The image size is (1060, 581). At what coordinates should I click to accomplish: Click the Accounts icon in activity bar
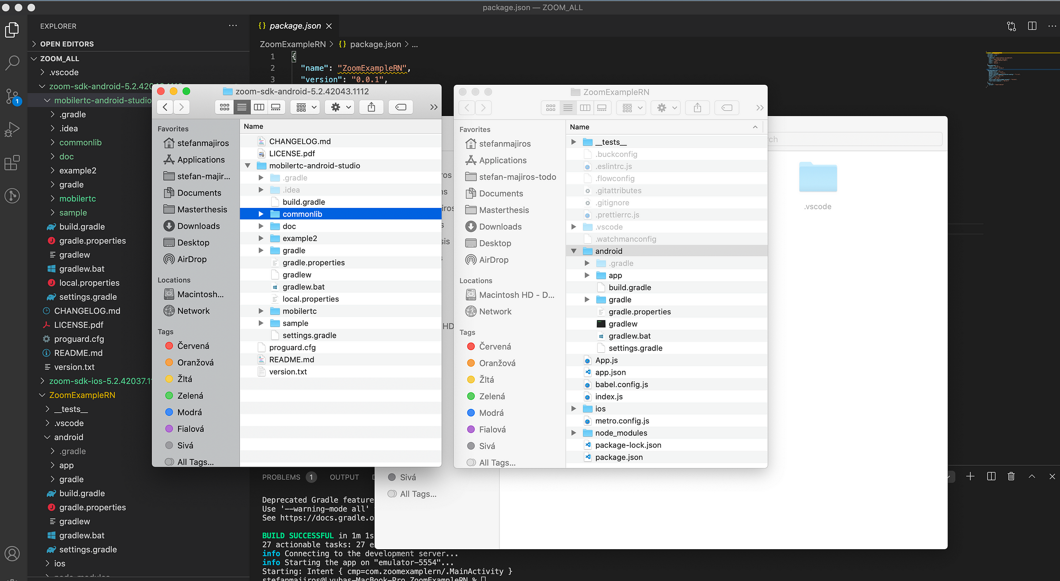12,553
